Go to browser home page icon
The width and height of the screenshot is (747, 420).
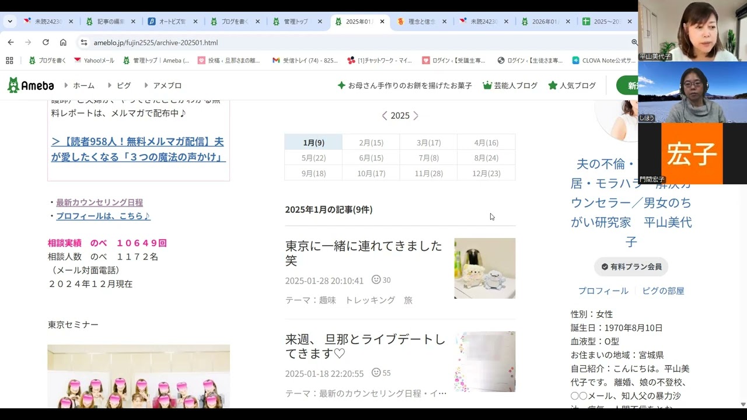click(63, 43)
